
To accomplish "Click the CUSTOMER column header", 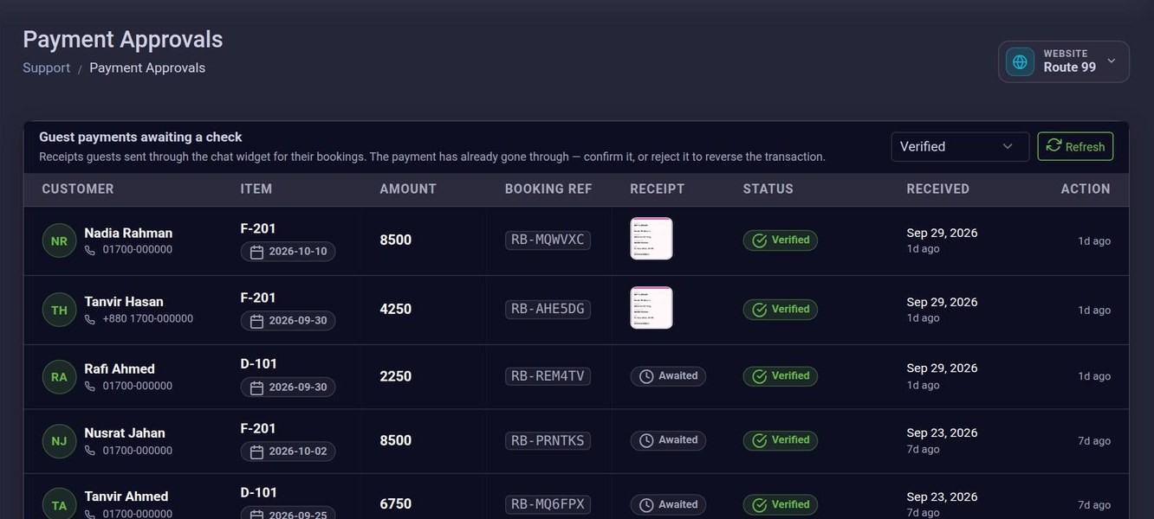I will [x=78, y=189].
